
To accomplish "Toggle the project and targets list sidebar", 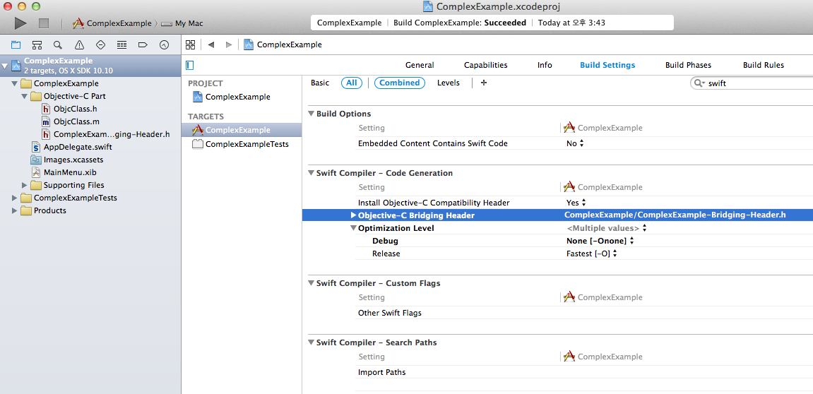I will point(190,66).
